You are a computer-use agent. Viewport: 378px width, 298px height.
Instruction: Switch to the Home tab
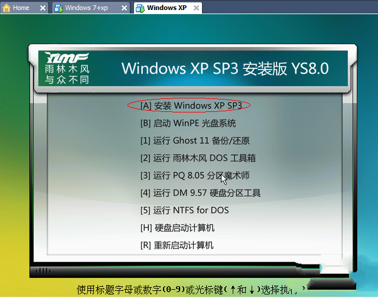tap(21, 8)
